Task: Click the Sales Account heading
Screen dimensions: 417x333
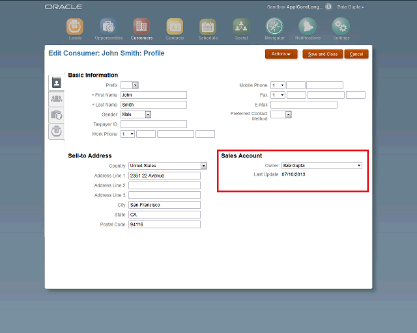Action: 242,155
